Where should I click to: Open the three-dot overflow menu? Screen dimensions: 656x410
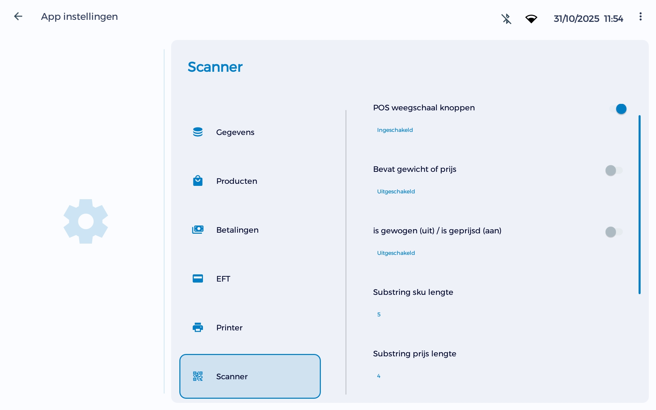(640, 16)
